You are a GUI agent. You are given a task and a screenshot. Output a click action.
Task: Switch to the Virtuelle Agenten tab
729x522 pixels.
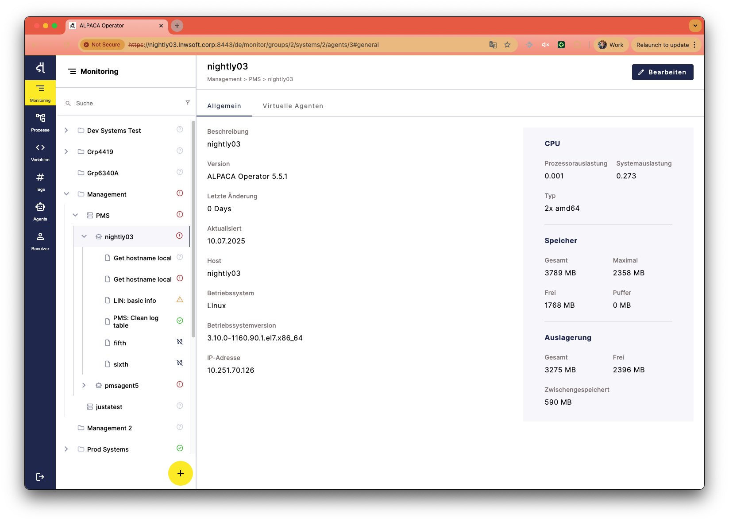(293, 106)
